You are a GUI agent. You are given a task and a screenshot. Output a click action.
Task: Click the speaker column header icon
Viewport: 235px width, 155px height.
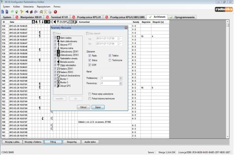[x=55, y=22]
